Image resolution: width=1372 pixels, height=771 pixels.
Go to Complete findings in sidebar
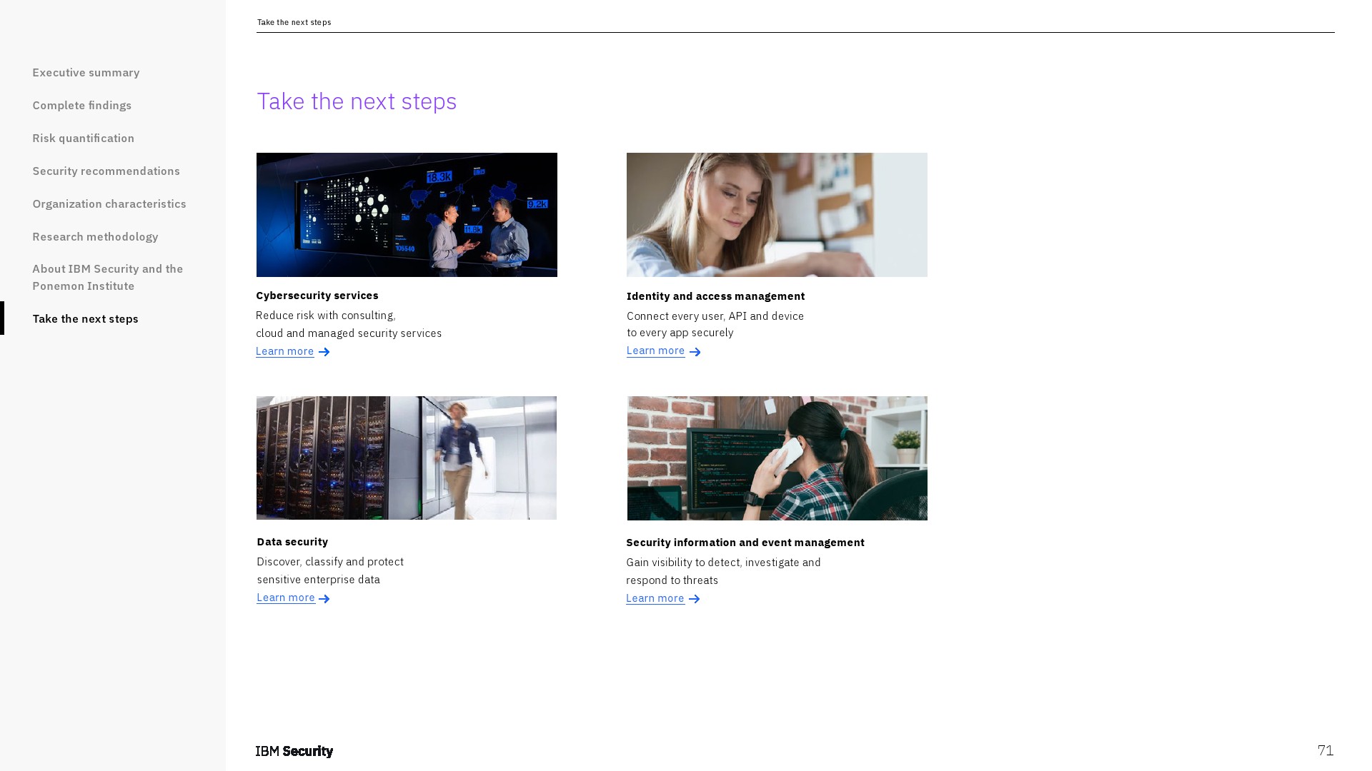pos(81,106)
